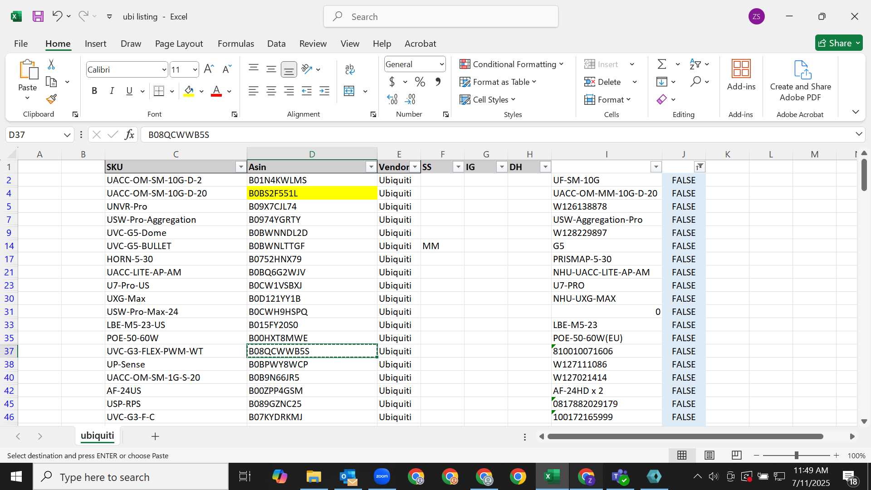The width and height of the screenshot is (871, 490).
Task: Decrease font size with the small A icon
Action: coord(227,69)
